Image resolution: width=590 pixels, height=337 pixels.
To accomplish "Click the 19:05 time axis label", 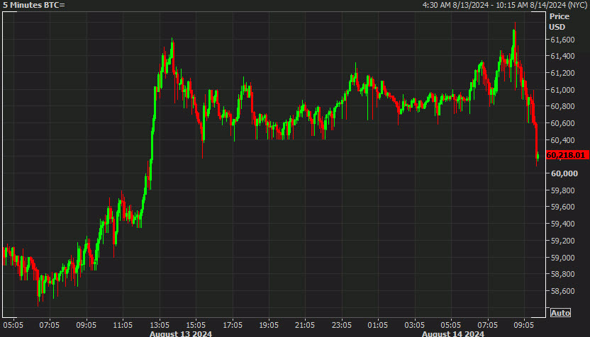I will click(x=269, y=325).
